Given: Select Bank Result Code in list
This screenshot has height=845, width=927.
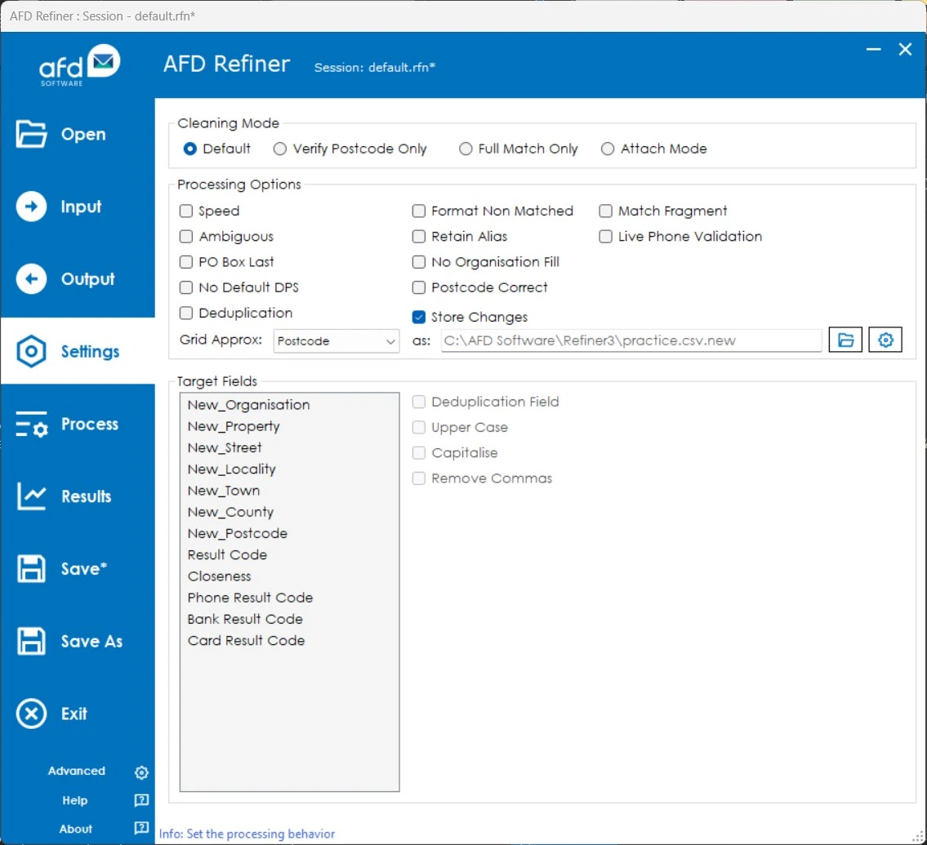Looking at the screenshot, I should pyautogui.click(x=289, y=619).
